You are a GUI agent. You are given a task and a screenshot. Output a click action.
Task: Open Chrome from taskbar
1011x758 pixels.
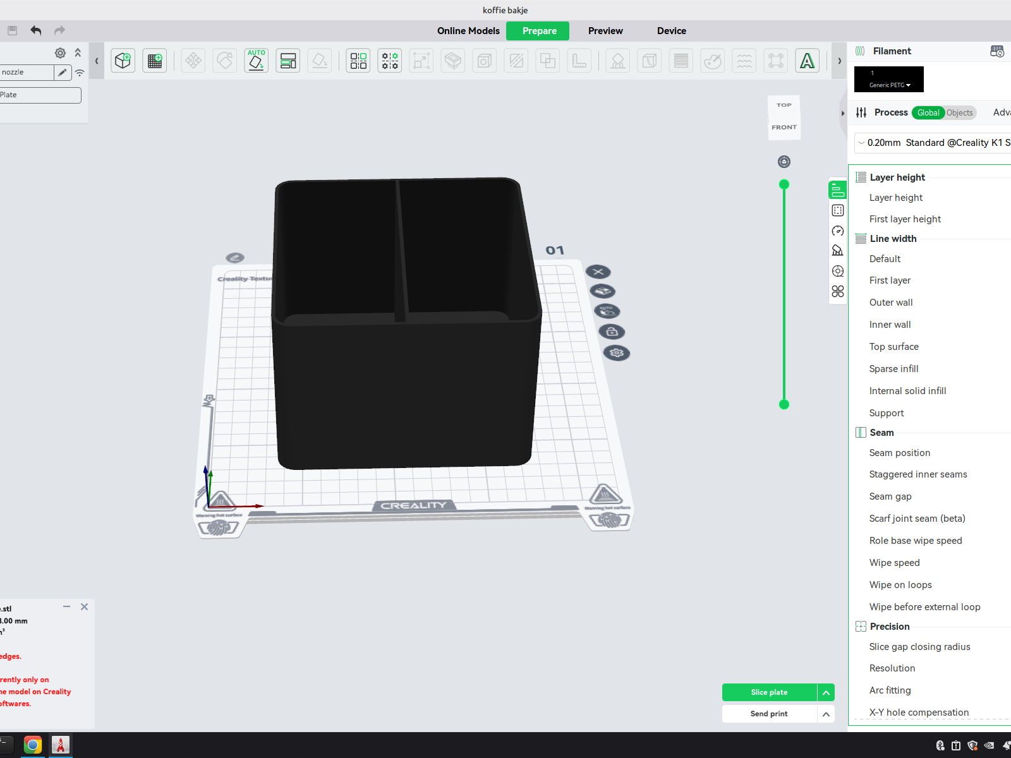coord(33,745)
